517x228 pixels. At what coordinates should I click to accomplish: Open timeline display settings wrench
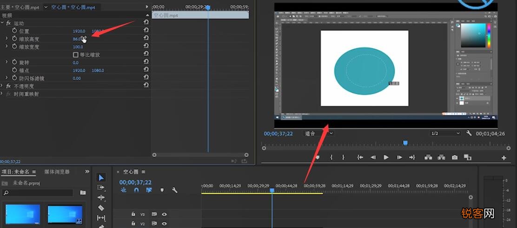(175, 190)
